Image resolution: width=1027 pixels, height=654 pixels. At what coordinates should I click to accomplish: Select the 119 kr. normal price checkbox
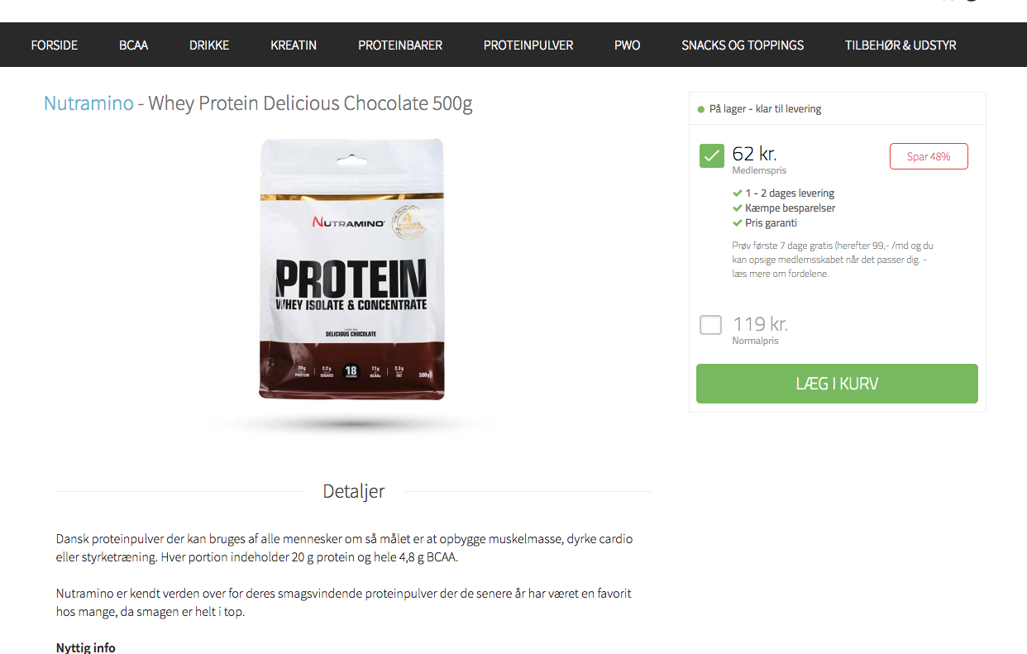click(710, 325)
